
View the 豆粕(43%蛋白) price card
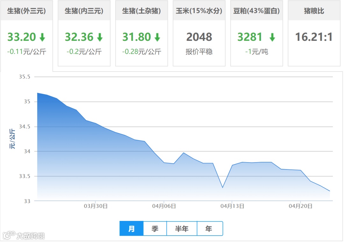[x=256, y=33]
